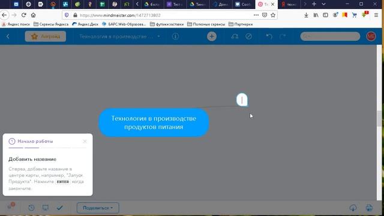
Task: Open the MB user avatar menu
Action: tap(371, 36)
